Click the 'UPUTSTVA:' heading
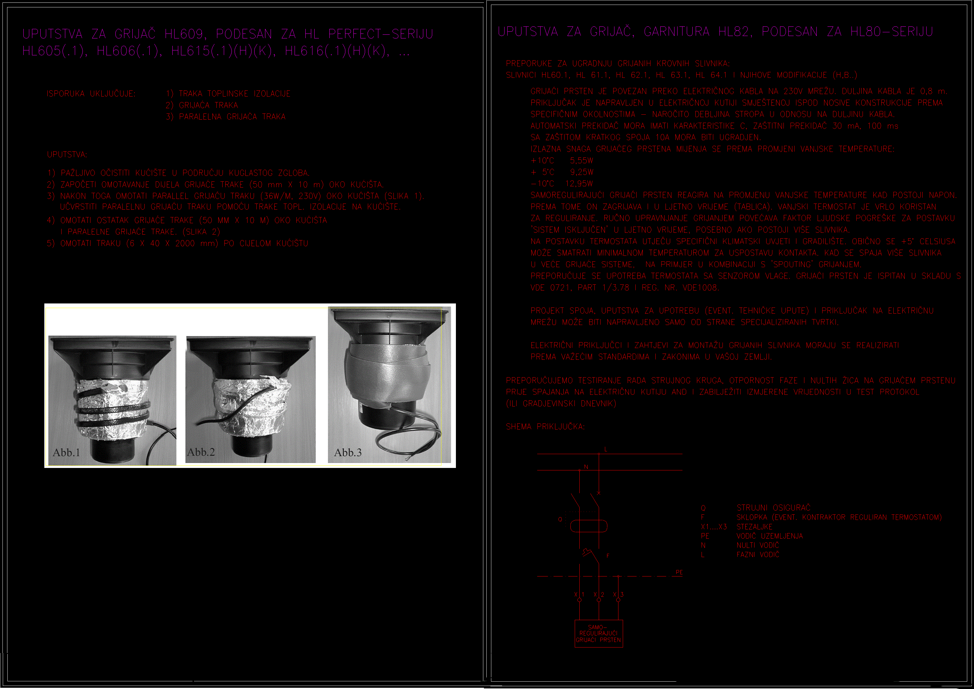Viewport: 974px width, 689px height. tap(67, 154)
